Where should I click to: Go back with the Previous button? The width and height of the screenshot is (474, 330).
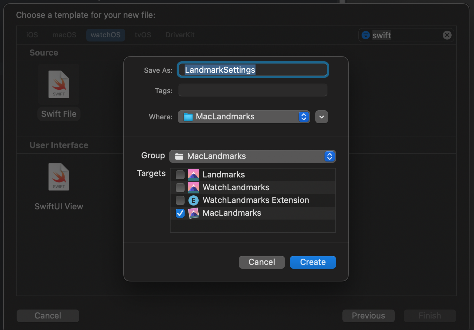369,316
